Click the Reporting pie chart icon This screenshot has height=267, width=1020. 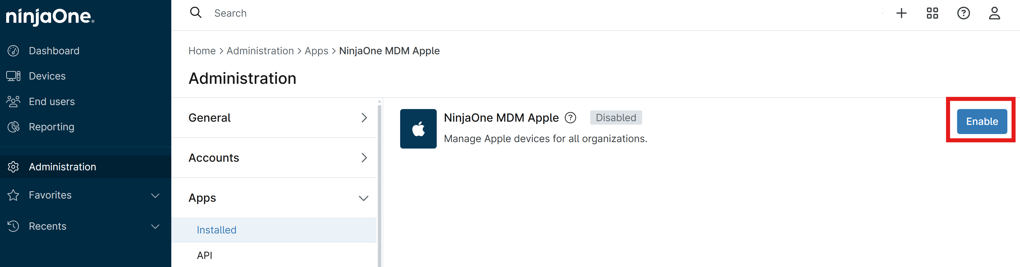point(13,127)
